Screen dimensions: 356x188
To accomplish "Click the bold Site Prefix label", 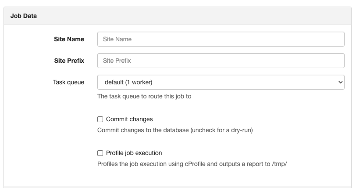I will coord(69,61).
